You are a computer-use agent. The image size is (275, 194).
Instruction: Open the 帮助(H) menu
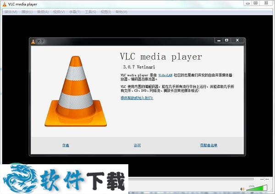coord(121,12)
